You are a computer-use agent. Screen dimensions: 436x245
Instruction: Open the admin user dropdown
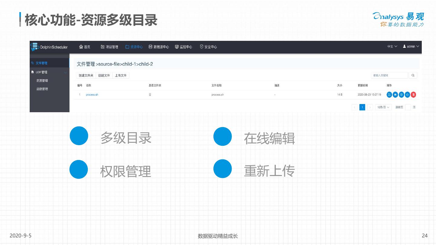[x=411, y=47]
